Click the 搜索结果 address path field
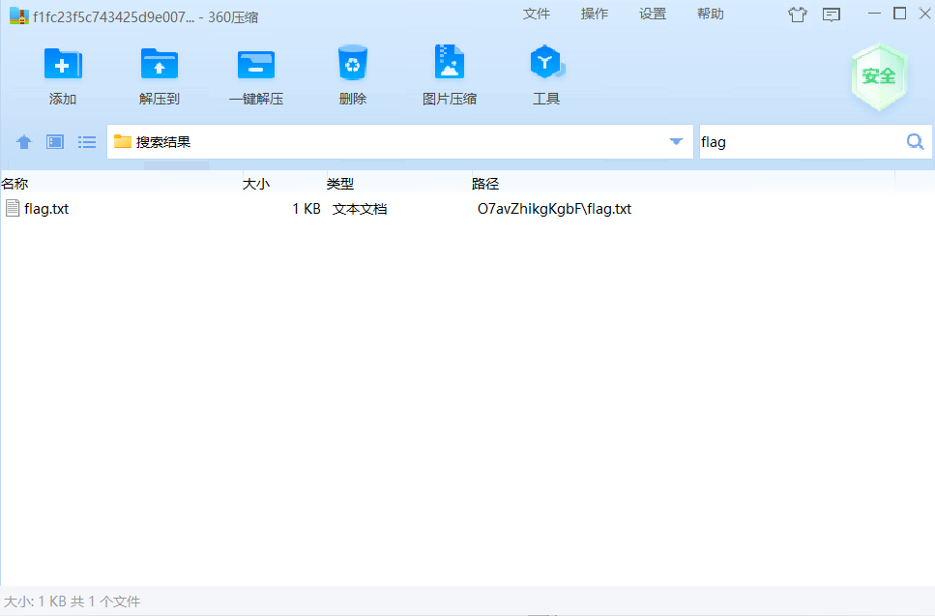 (x=399, y=142)
